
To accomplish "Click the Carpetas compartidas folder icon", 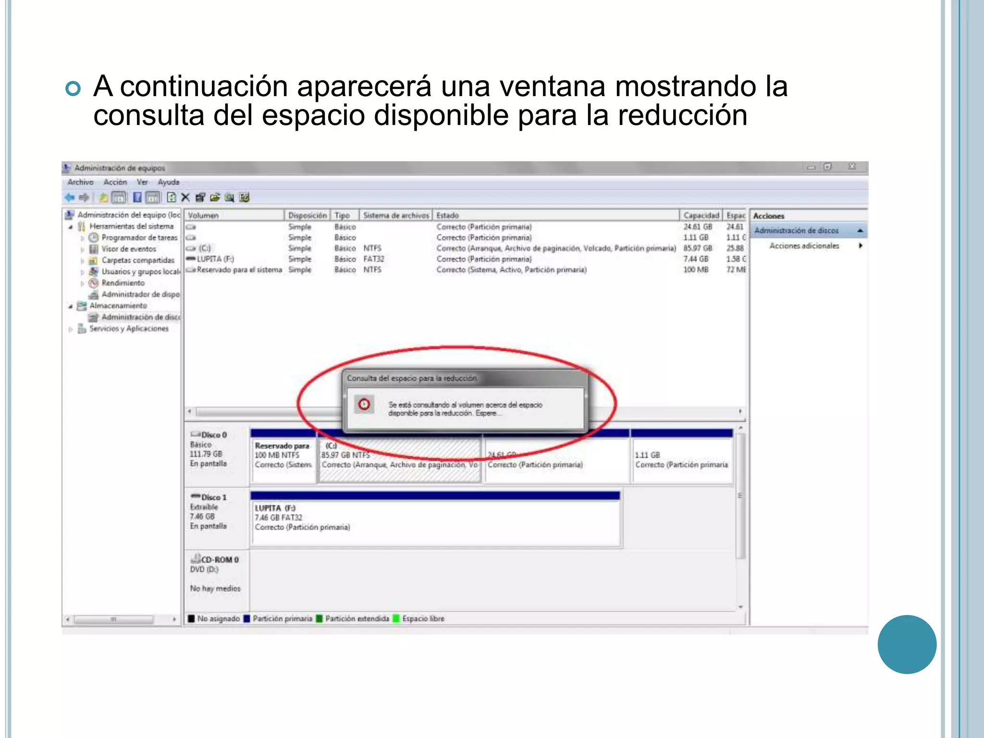I will [94, 260].
